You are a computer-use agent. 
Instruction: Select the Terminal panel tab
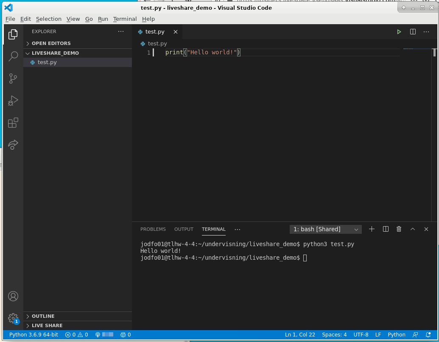[214, 229]
